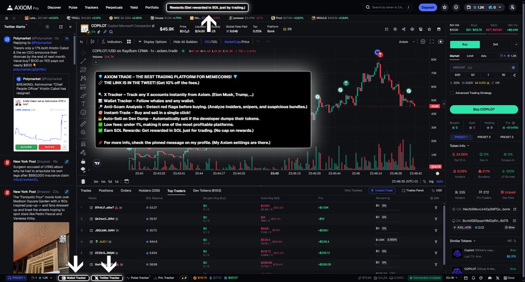Select the 3m time range button

[96, 181]
